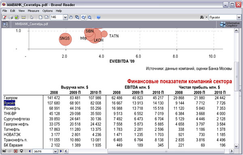Click the Газпром row label
Viewport: 243px width, 155px height.
[x=11, y=98]
